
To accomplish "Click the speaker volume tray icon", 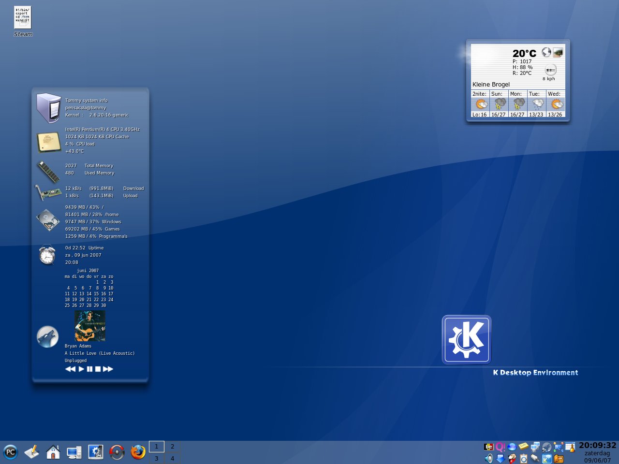I will click(489, 458).
